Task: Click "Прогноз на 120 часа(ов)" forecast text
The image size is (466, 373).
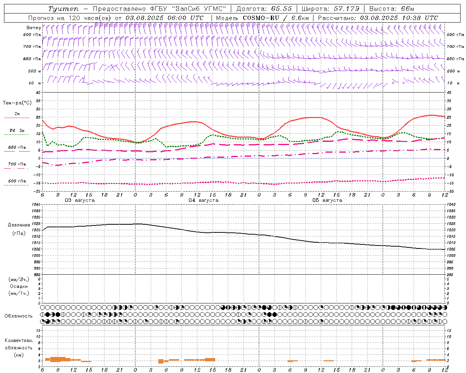Action: click(70, 18)
